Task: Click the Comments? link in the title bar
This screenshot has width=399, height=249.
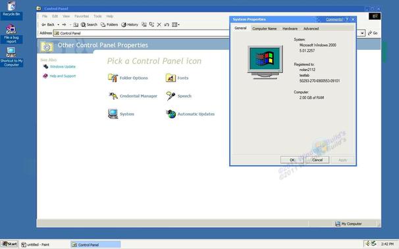Action: tap(334, 19)
